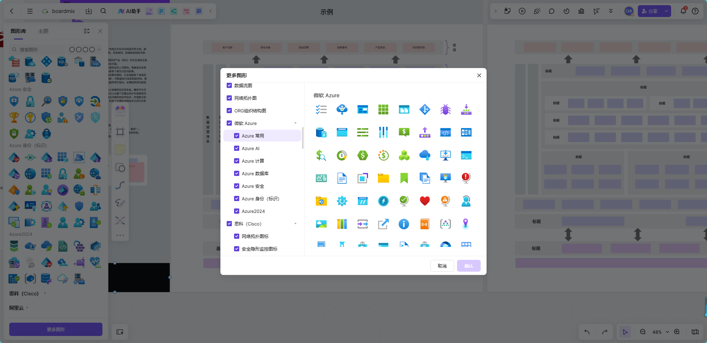Select the purple bug icon in the Azure grid
The height and width of the screenshot is (343, 707).
click(445, 109)
